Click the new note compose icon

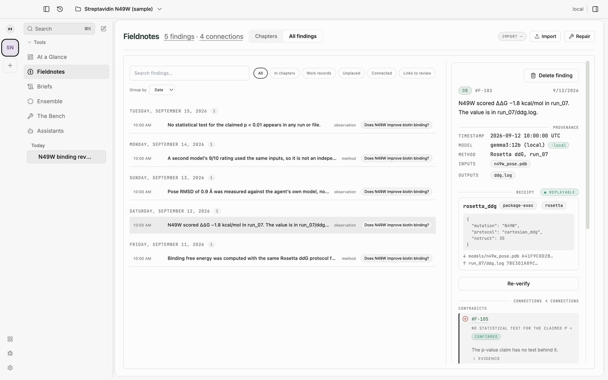point(103,29)
